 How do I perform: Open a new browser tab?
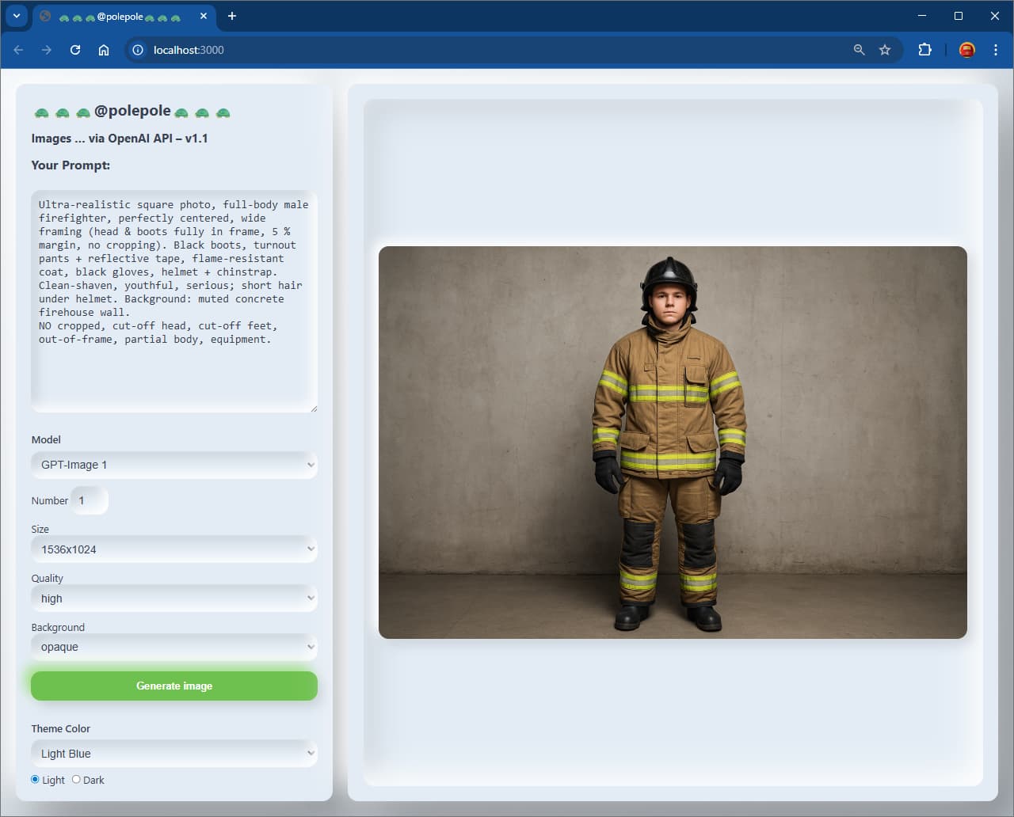[232, 16]
